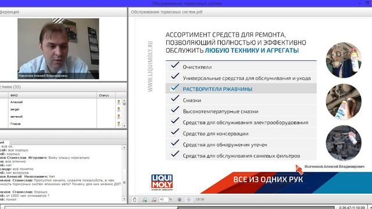
Task: Click the Универсальные средства checkmark on slide
Action: click(x=175, y=76)
